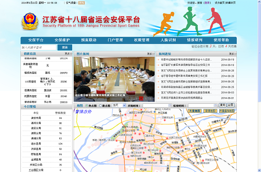Click the 搜索 search button
Screen dimensions: 261x172
[x=65, y=47]
